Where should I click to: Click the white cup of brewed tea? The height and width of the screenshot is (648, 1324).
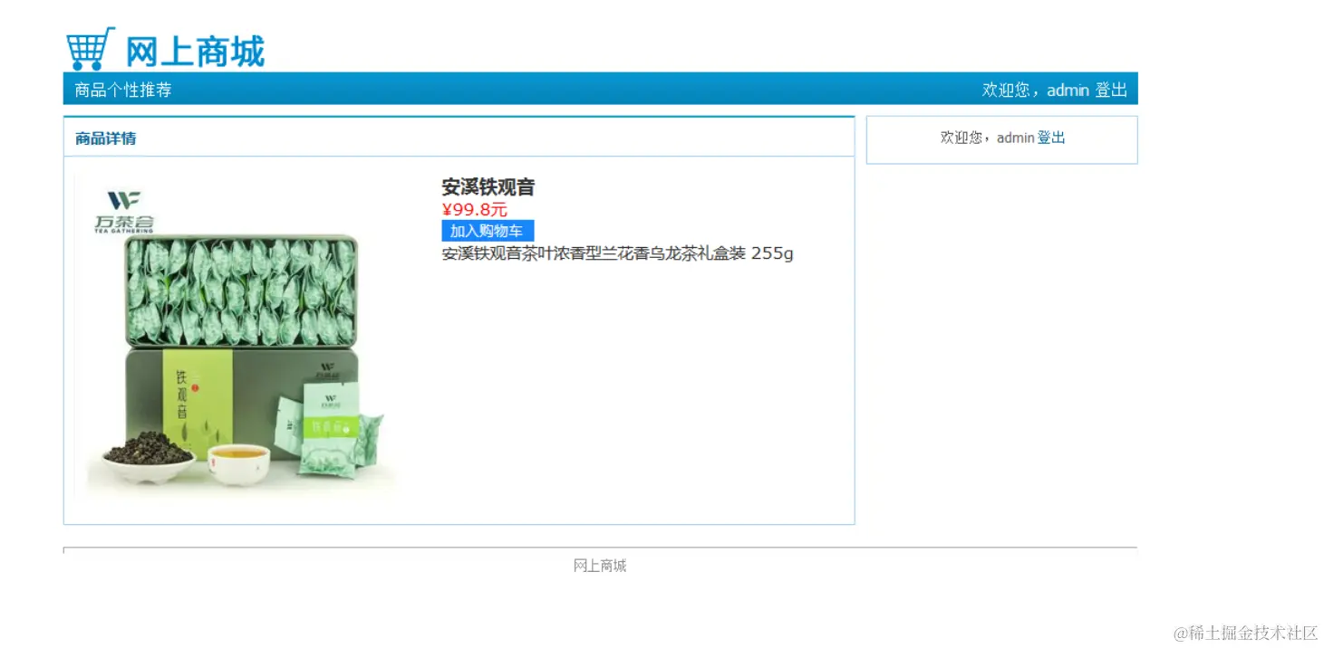[x=238, y=462]
